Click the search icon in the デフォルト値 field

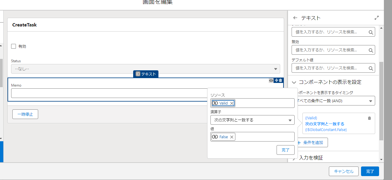tap(371, 68)
